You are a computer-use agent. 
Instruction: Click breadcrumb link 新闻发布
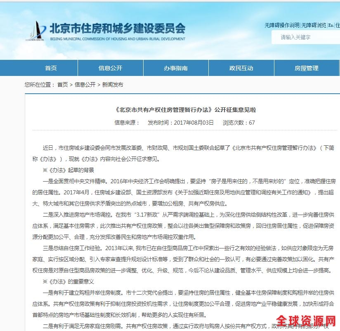pos(113,85)
